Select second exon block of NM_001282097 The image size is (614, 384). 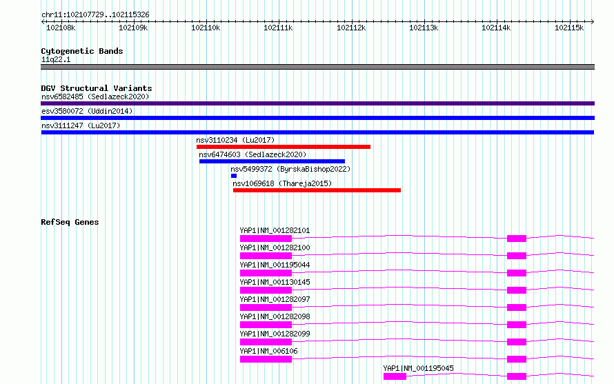pyautogui.click(x=517, y=307)
